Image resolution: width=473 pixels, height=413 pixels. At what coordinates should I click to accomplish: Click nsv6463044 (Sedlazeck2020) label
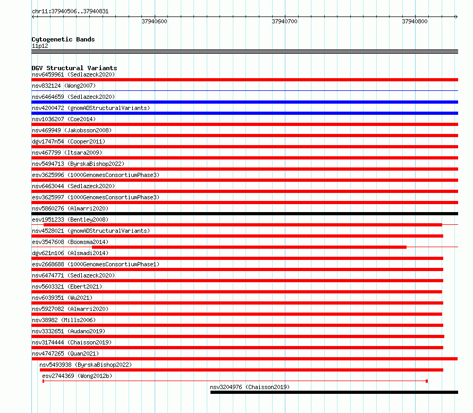pyautogui.click(x=73, y=186)
